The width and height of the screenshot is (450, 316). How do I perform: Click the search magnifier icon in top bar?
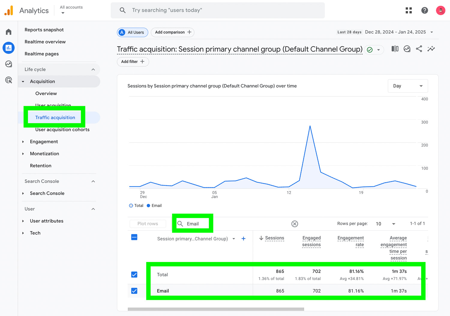123,10
